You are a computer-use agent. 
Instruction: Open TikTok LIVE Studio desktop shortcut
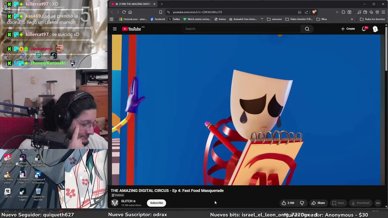coord(8,160)
